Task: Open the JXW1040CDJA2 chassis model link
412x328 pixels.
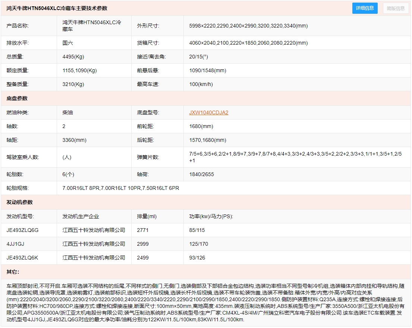Action: [209, 112]
